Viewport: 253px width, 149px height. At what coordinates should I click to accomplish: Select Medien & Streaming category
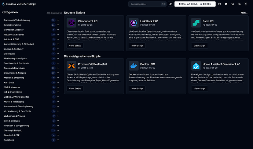[14, 78]
